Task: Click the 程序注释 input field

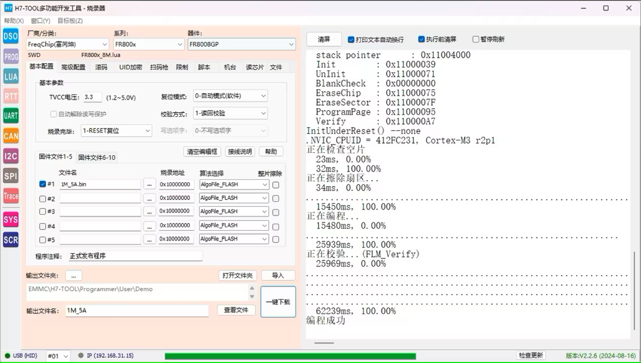Action: [x=136, y=256]
